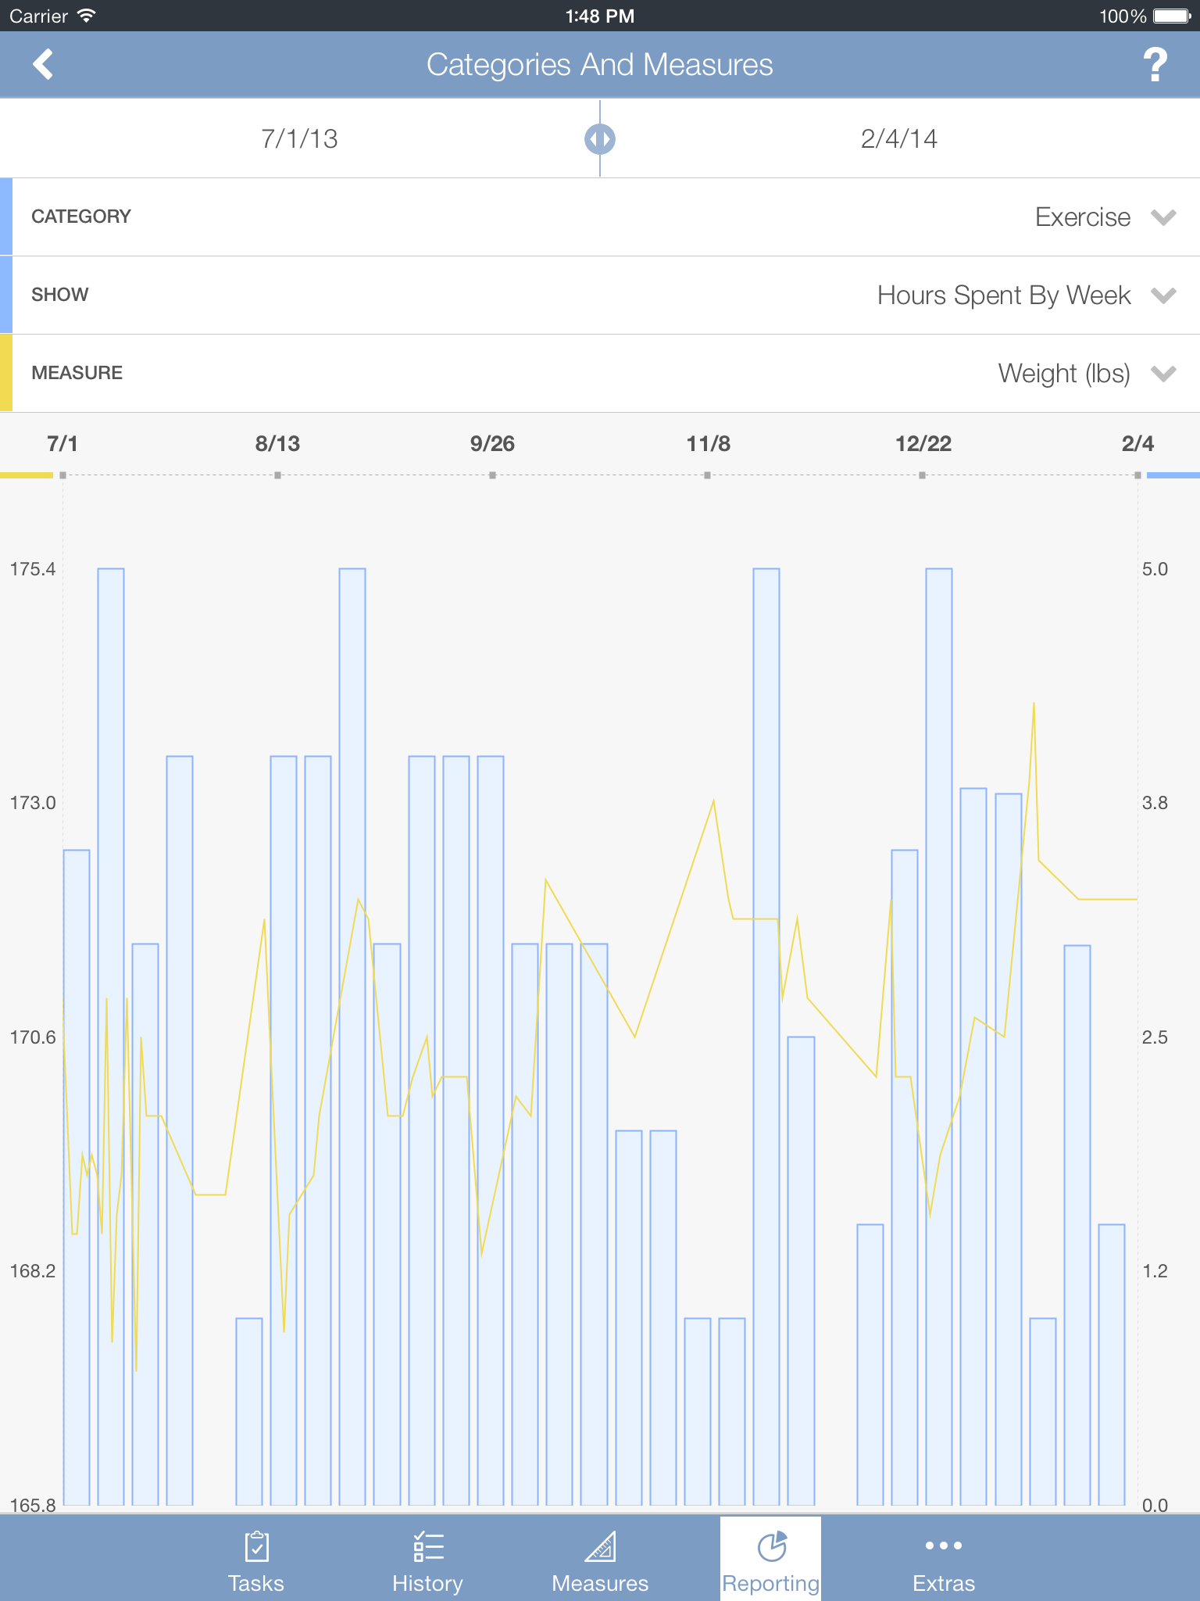Tap the Wi-Fi icon in status bar

click(87, 16)
